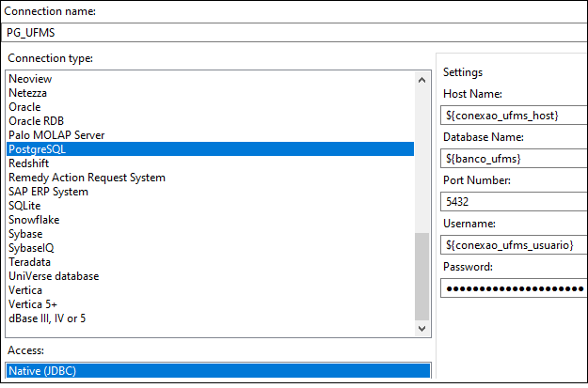Select dBase III, IV or 5

[47, 318]
